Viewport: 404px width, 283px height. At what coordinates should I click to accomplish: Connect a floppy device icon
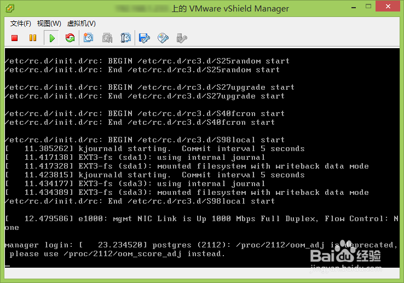[x=144, y=38]
